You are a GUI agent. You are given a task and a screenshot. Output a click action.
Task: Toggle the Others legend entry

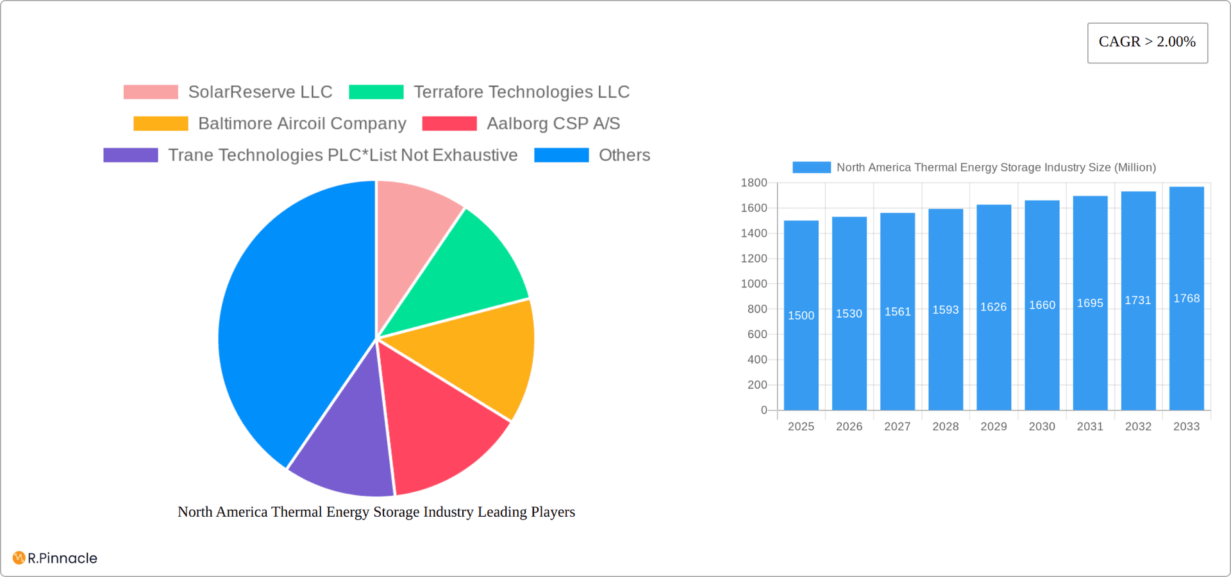[x=624, y=154]
